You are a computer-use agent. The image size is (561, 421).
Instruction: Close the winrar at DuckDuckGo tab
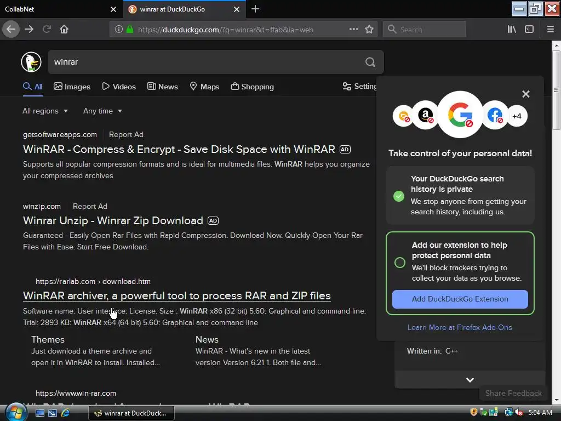pos(237,9)
